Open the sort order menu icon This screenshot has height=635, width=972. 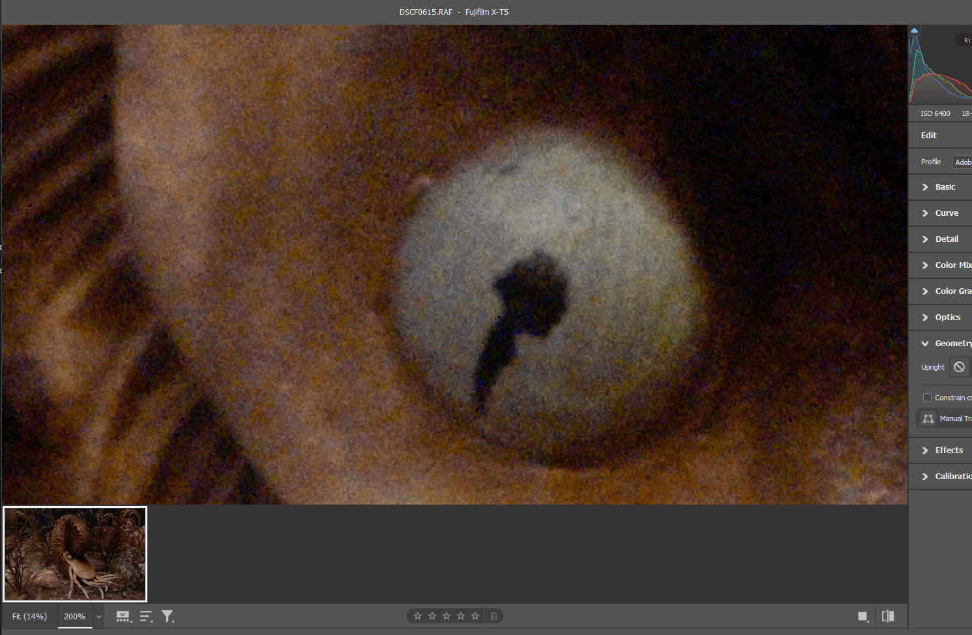tap(146, 616)
